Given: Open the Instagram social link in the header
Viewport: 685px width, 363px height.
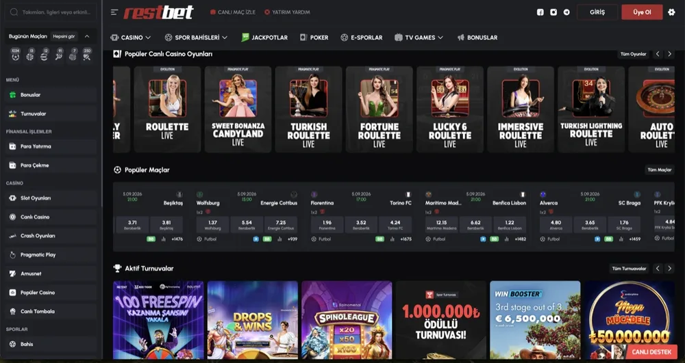Looking at the screenshot, I should pos(553,12).
